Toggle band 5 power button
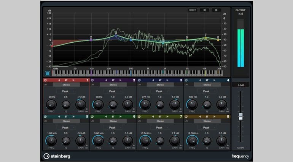The image size is (293, 162). [45, 117]
